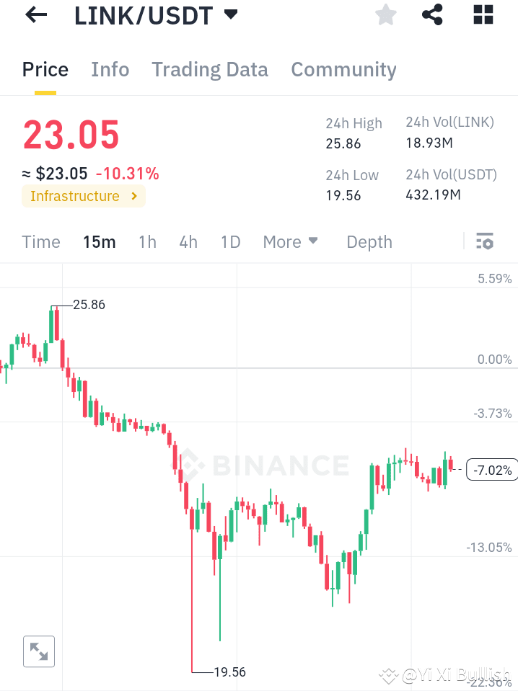The image size is (518, 691).
Task: Switch chart to 1h interval
Action: (147, 242)
